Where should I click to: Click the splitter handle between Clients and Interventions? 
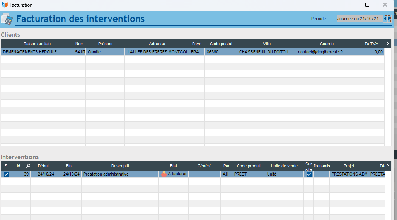196,149
